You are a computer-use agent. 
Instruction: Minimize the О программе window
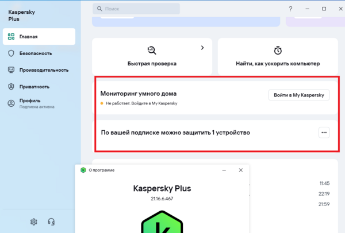[224, 170]
